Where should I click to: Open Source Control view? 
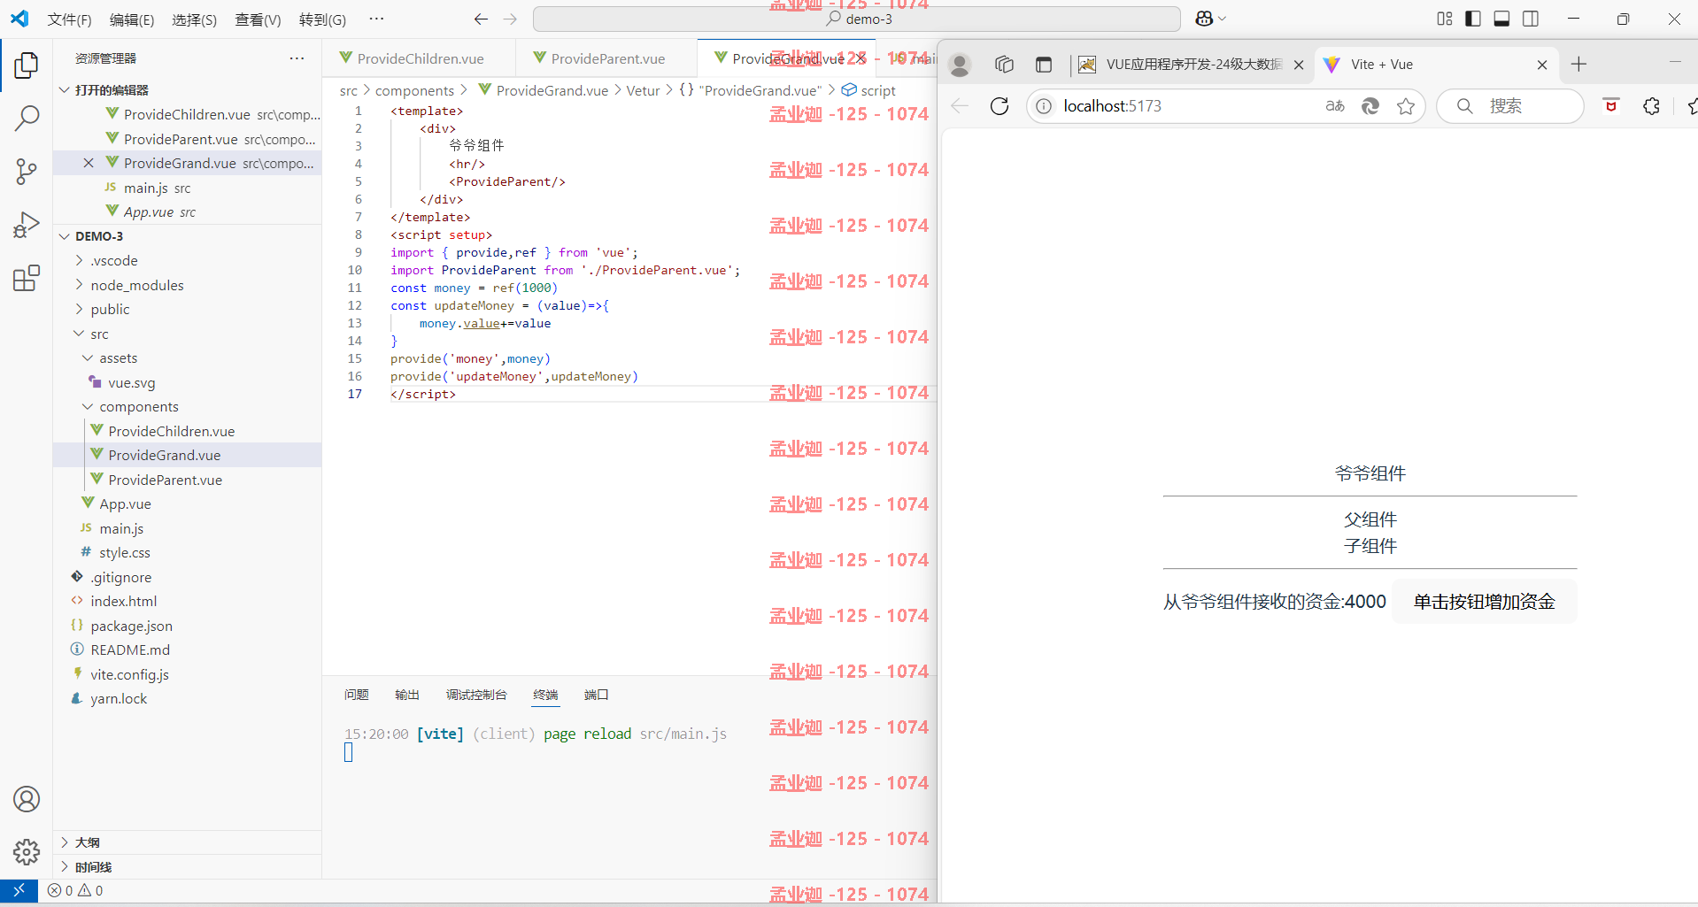click(x=27, y=172)
